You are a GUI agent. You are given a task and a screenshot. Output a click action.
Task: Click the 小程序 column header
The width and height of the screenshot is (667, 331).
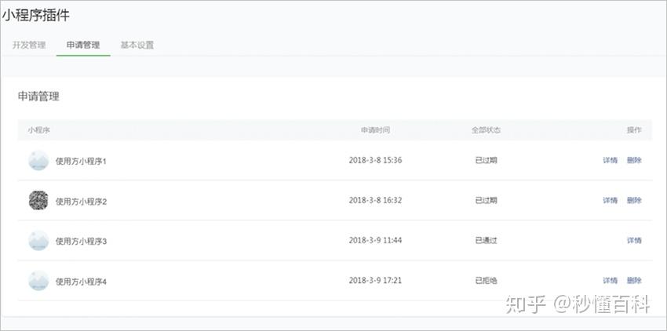(x=38, y=130)
